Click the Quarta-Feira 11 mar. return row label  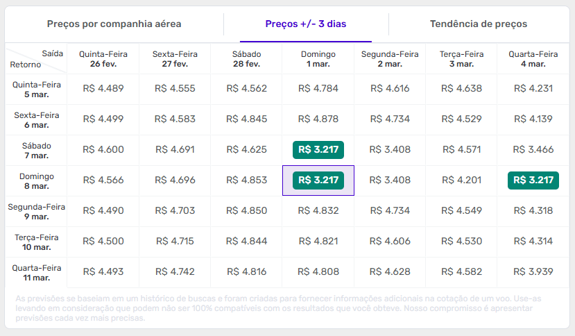pyautogui.click(x=36, y=272)
